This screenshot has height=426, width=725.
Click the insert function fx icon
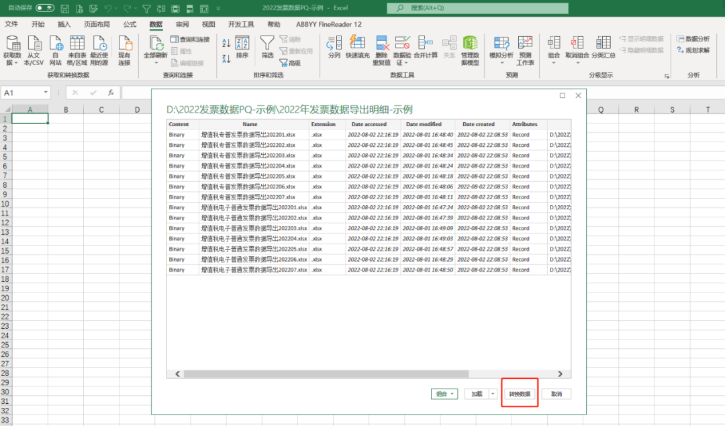point(111,93)
